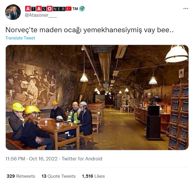
Task: Click the tweet text about Norveç'te maden
Action: [90, 30]
